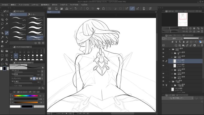Click the hue (H) color slider
The image size is (204, 115).
pyautogui.click(x=26, y=96)
